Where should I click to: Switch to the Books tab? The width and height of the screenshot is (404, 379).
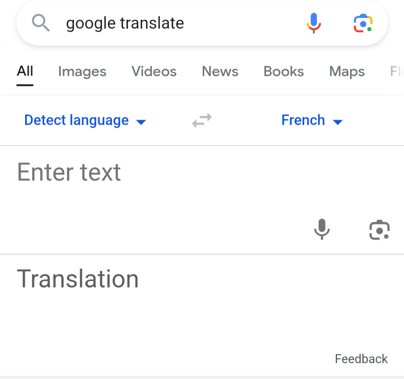click(283, 71)
